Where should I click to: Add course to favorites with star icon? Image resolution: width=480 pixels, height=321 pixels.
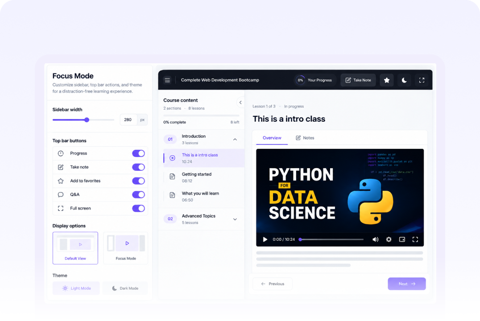click(x=387, y=80)
